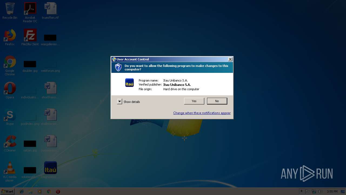Click No in User Account Control dialog
The image size is (346, 195).
[x=217, y=101]
